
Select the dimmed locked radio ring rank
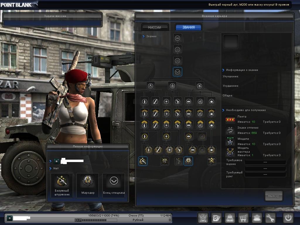(202, 137)
